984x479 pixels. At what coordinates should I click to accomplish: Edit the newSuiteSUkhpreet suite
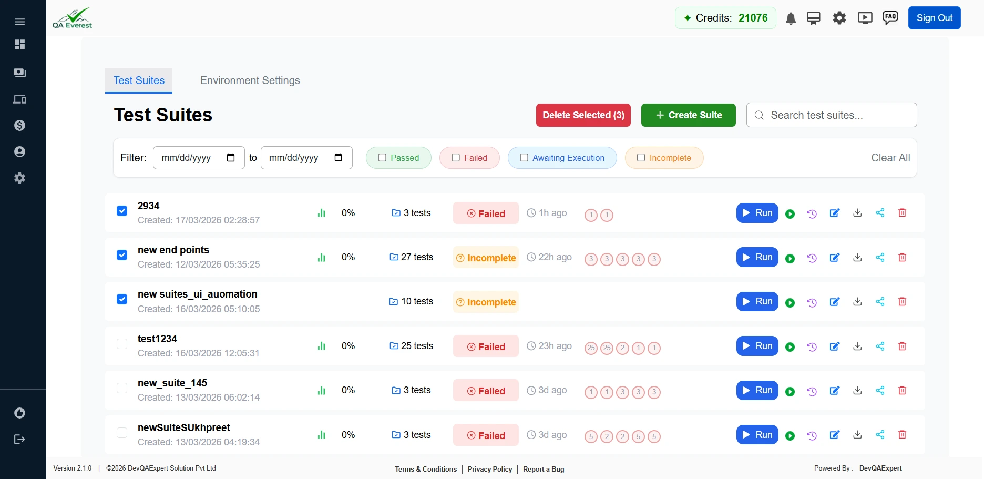(835, 435)
